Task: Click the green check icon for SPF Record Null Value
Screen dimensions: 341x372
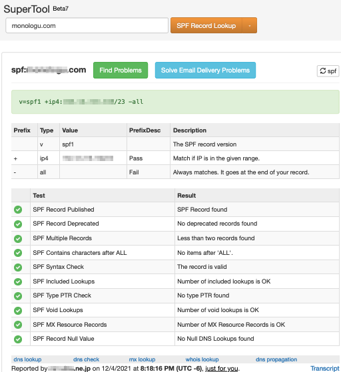Action: click(18, 339)
